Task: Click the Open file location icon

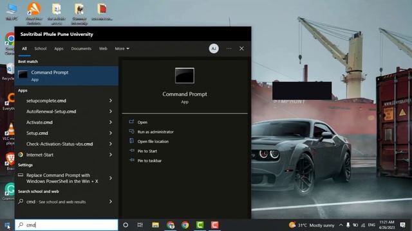Action: (x=131, y=141)
